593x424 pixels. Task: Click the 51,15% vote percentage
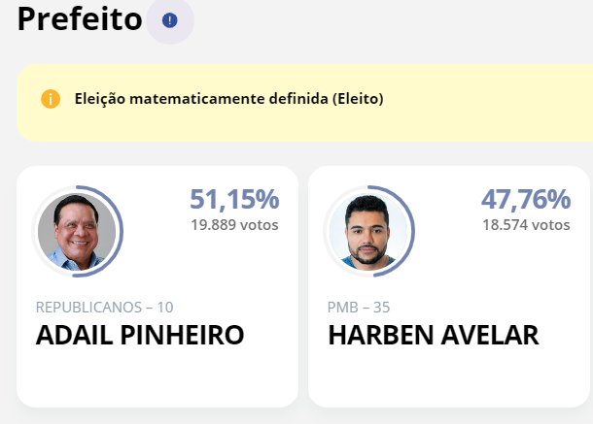click(234, 200)
